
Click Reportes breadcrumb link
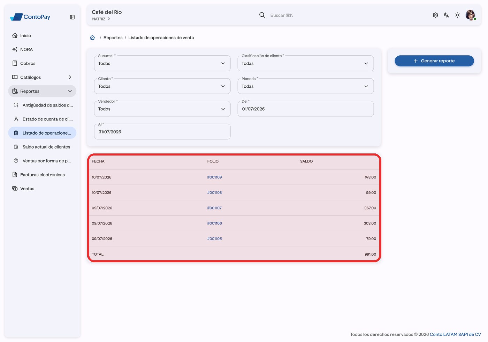[113, 38]
